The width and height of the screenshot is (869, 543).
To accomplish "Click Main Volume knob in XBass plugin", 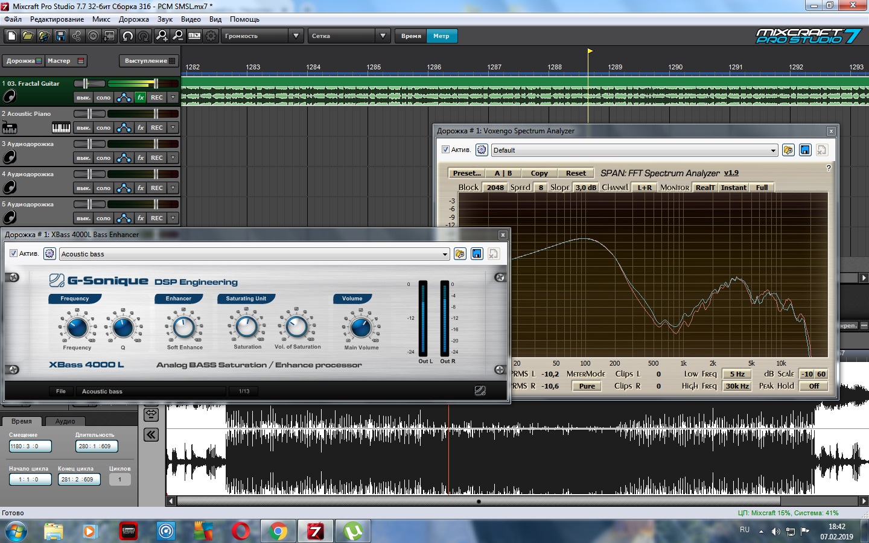I will [x=361, y=328].
